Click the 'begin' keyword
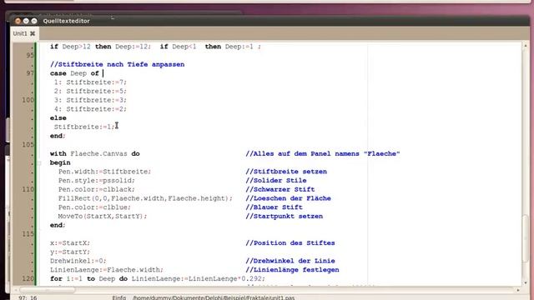The width and height of the screenshot is (534, 300). pos(60,162)
